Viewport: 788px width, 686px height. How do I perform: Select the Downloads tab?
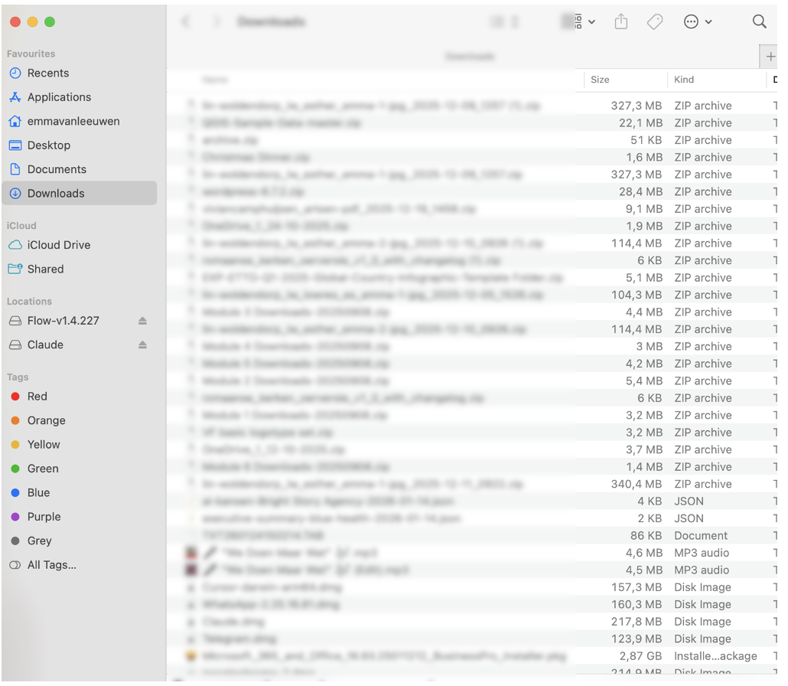pyautogui.click(x=470, y=56)
